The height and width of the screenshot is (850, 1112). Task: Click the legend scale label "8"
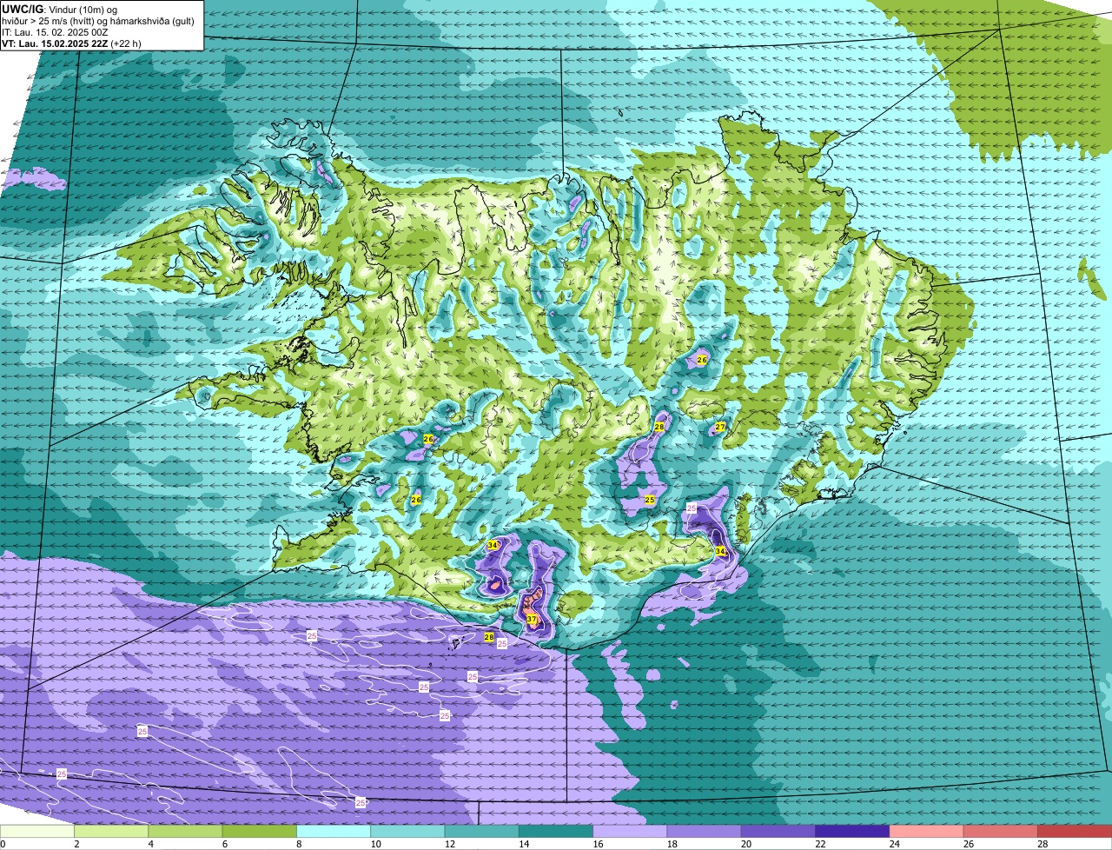(x=300, y=844)
